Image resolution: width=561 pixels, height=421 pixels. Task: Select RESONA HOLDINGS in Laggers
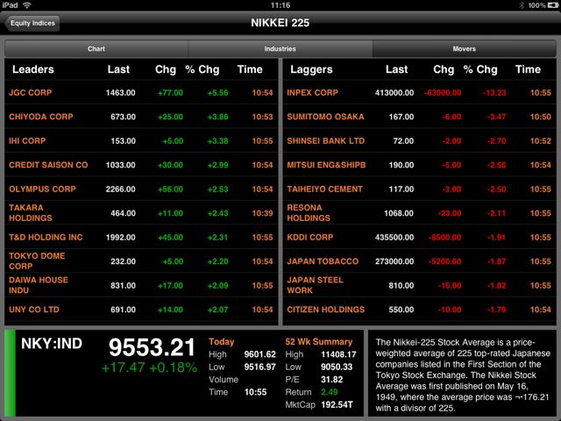[x=420, y=213]
